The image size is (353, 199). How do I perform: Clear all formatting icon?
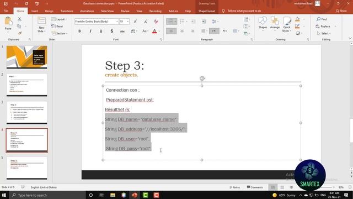(x=156, y=22)
